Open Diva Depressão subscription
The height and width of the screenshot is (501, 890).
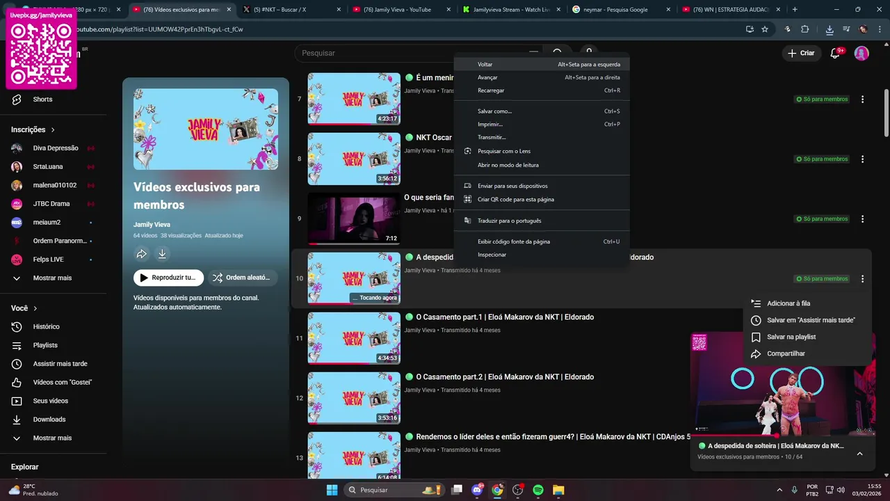click(x=56, y=148)
